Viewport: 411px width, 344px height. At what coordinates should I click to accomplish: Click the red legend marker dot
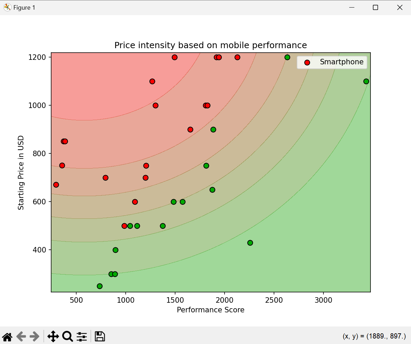point(307,63)
